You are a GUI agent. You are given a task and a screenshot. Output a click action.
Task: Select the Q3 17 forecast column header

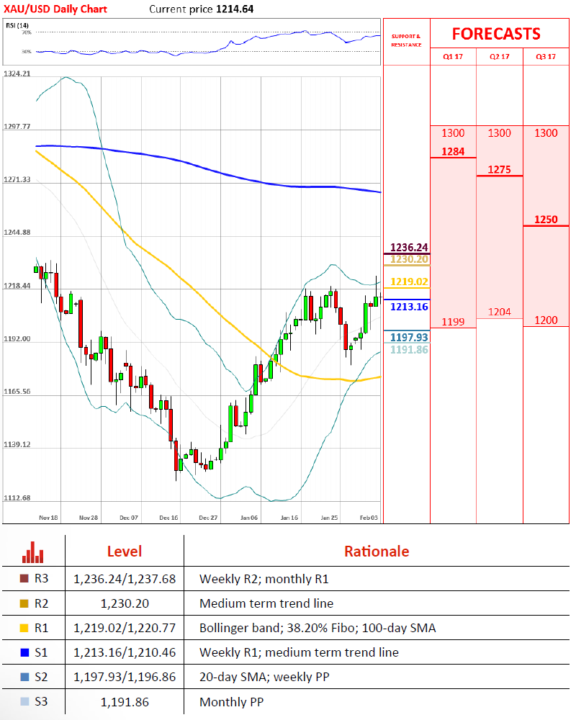[x=546, y=56]
